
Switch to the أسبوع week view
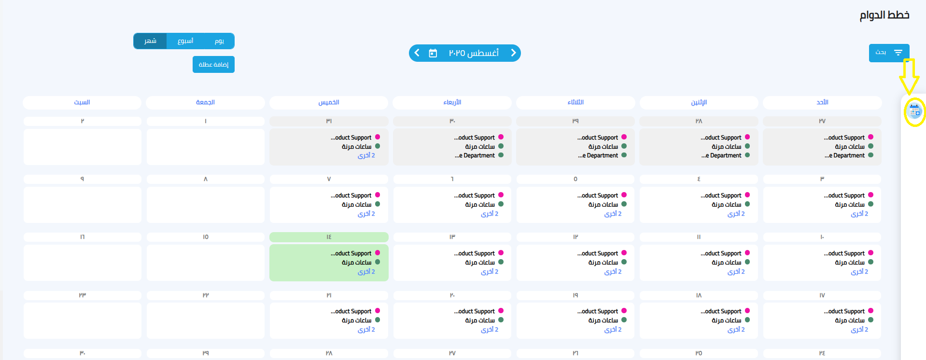[x=185, y=41]
